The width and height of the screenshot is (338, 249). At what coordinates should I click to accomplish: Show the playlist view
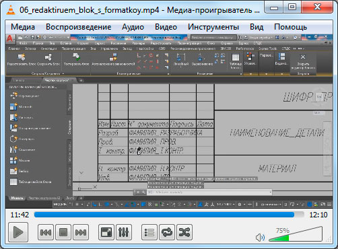149,232
